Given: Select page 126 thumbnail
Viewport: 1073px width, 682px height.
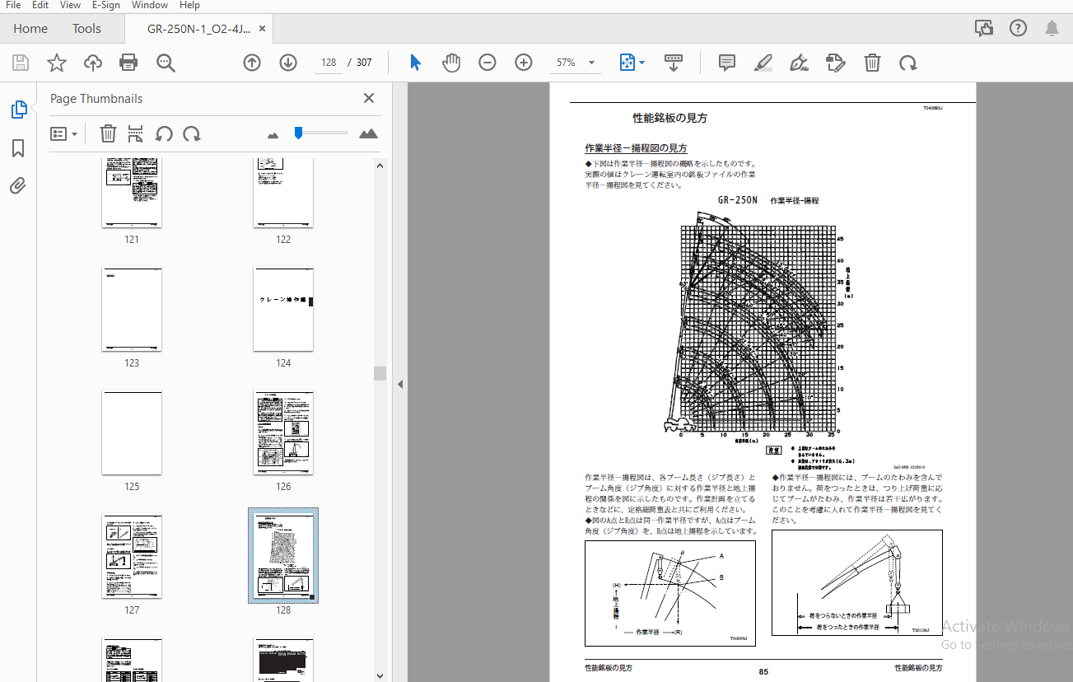Looking at the screenshot, I should (x=283, y=432).
